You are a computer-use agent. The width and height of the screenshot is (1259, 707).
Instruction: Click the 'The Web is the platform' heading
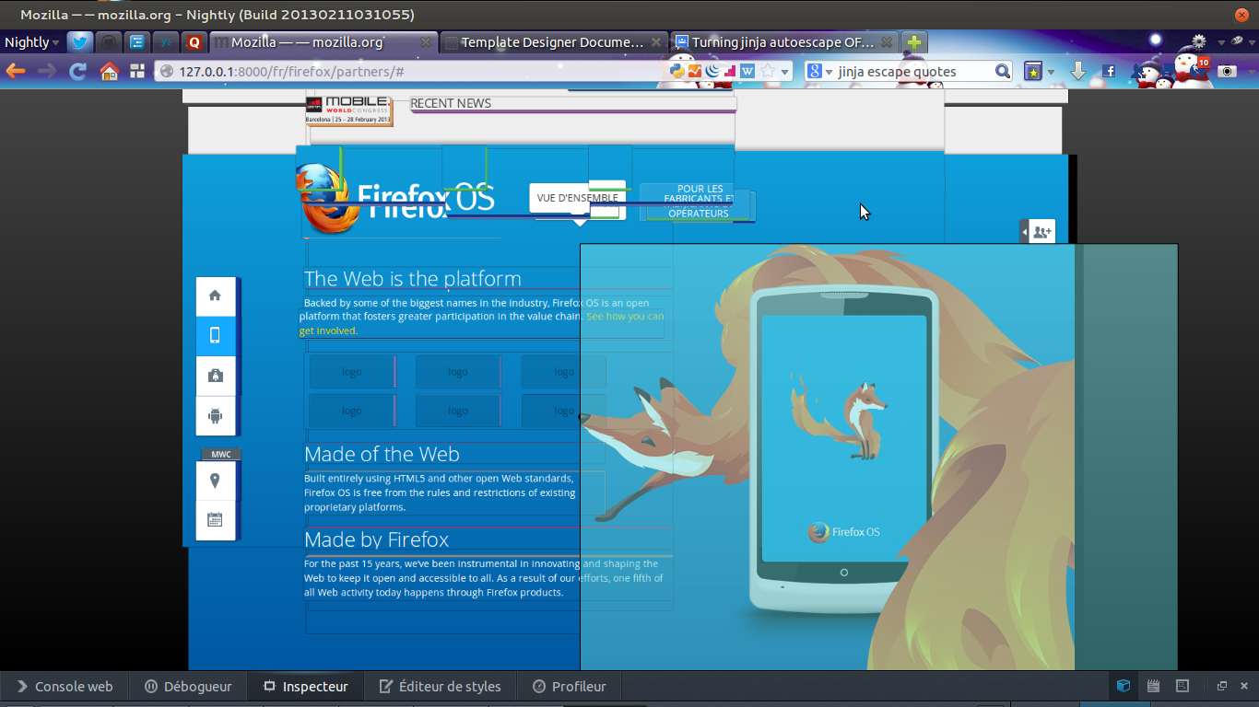coord(412,279)
